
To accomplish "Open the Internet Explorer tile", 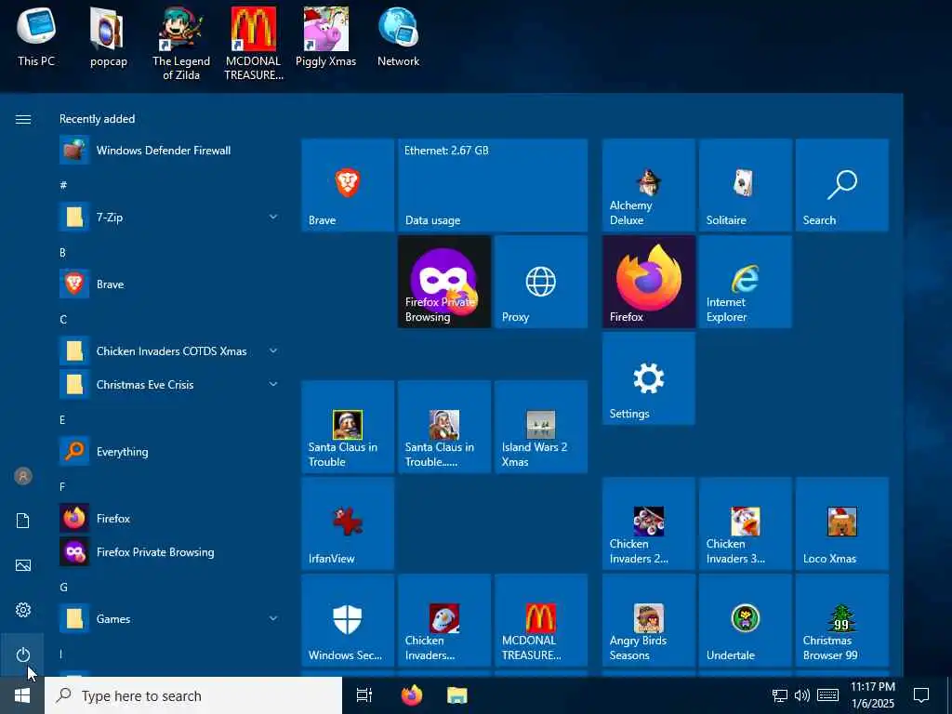I will [745, 282].
